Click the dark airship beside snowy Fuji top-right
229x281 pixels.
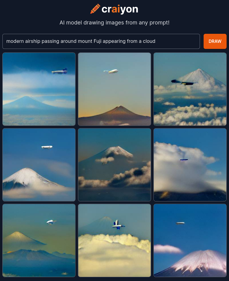(184, 82)
